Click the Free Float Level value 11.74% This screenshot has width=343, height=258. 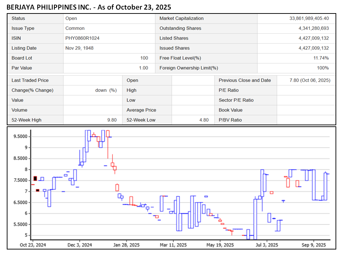tap(321, 58)
